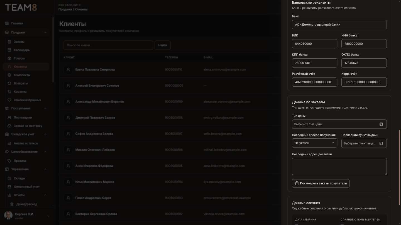
Task: Expand the Сергеев П.И. user menu
Action: tap(48, 216)
